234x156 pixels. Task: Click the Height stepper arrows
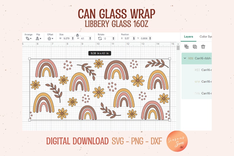tap(90, 38)
